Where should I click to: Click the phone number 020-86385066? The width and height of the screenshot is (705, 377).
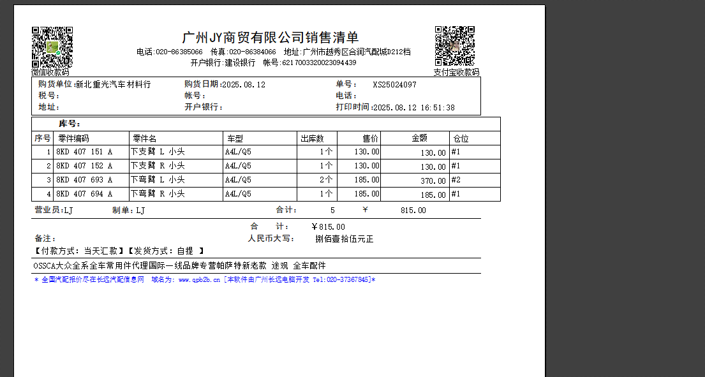click(179, 52)
